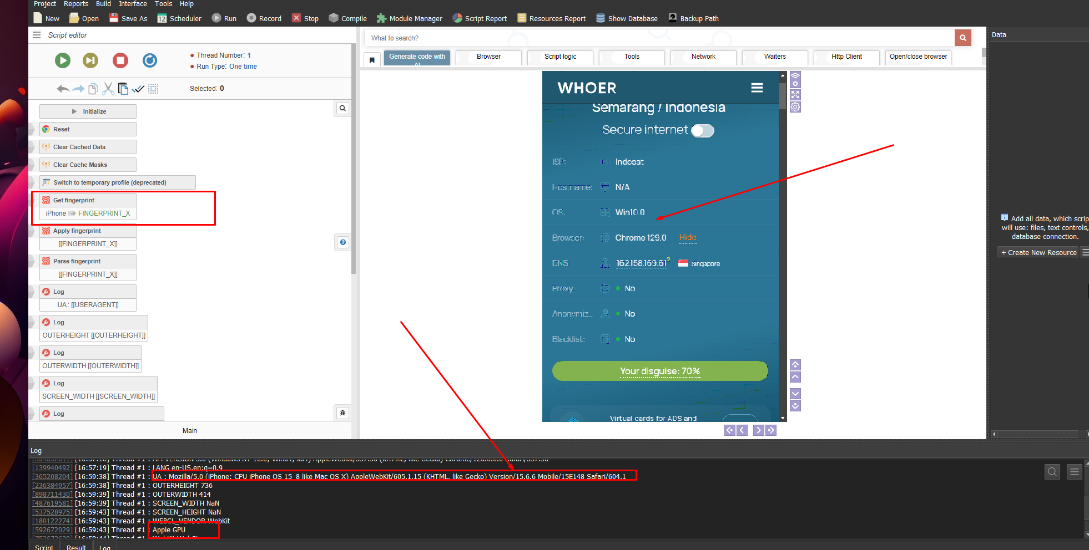Click the Step Next button

tap(90, 60)
